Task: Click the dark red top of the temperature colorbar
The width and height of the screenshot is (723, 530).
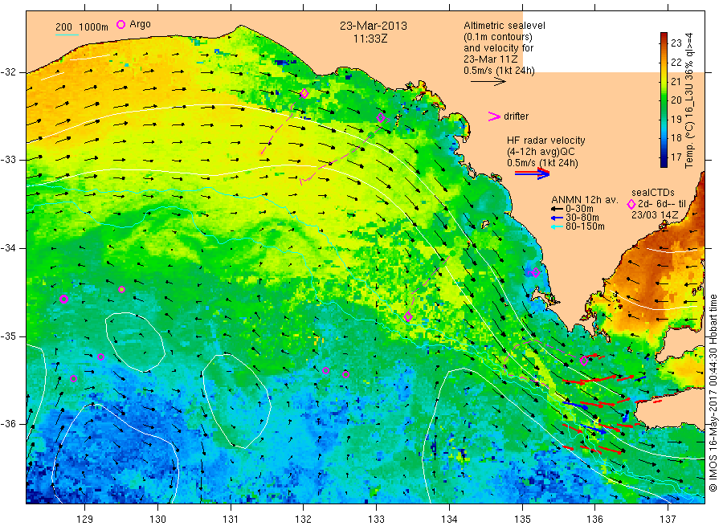Action: (664, 36)
